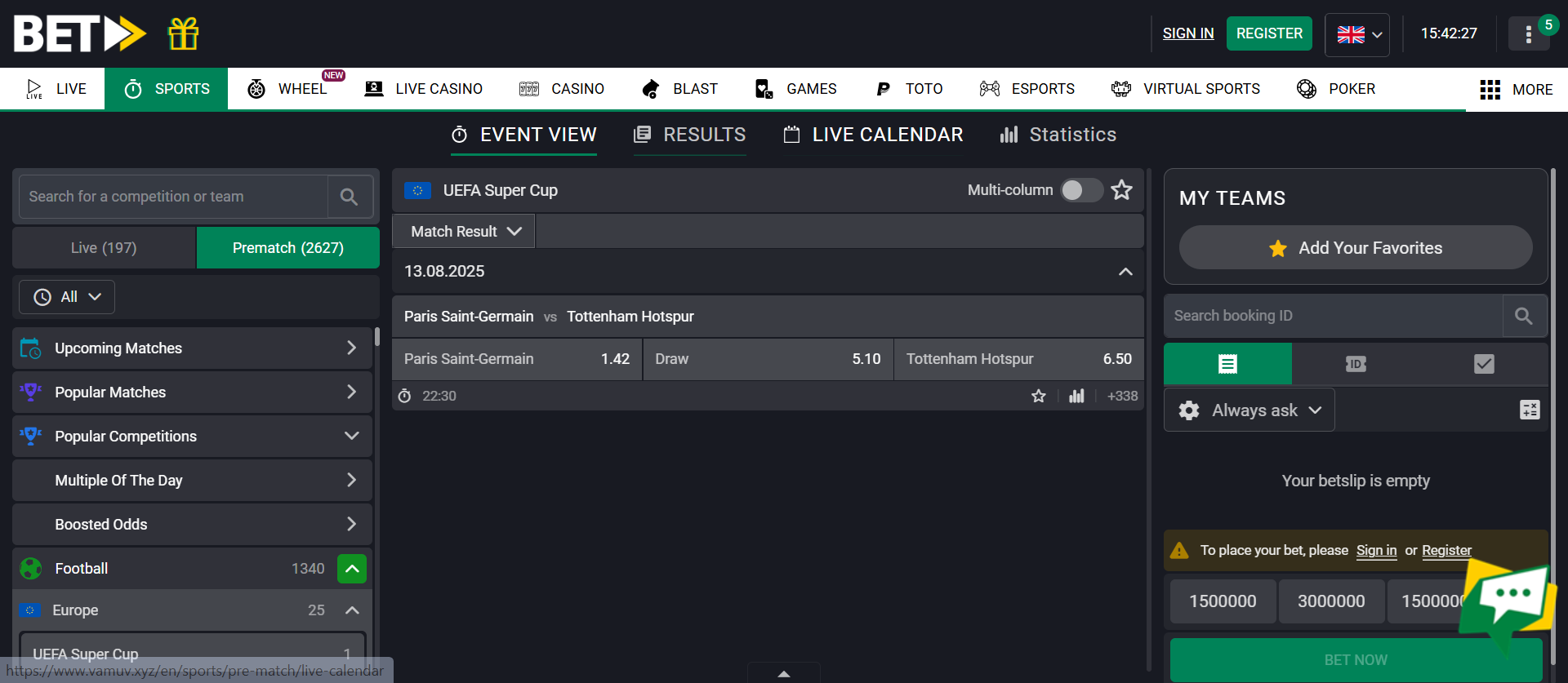Click the SIGN IN link
This screenshot has width=1568, height=683.
[x=1188, y=33]
